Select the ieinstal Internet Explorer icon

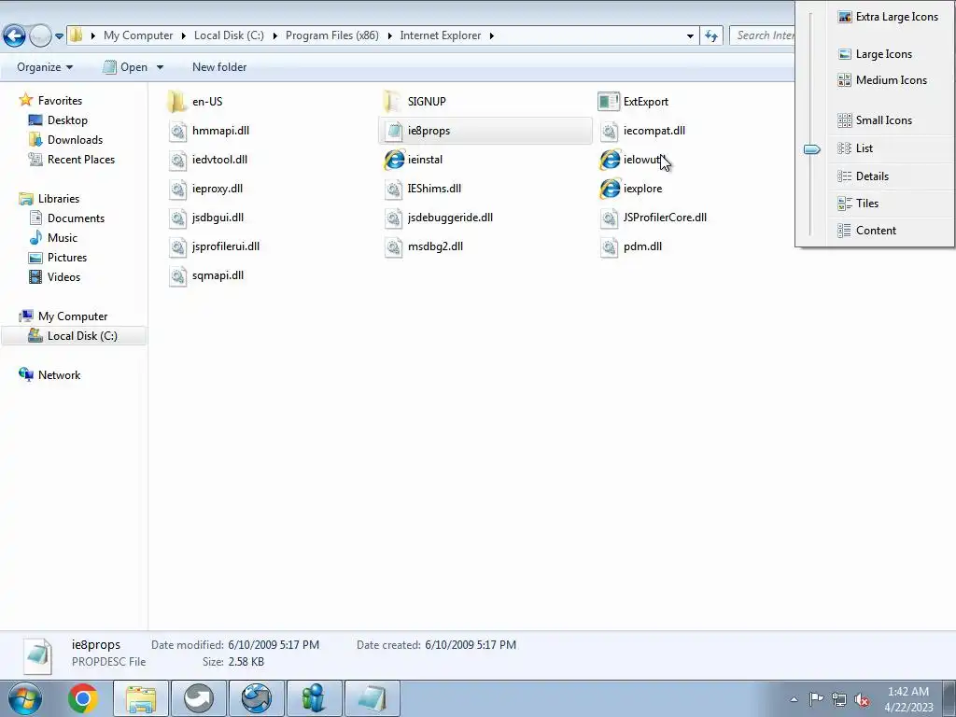(394, 160)
